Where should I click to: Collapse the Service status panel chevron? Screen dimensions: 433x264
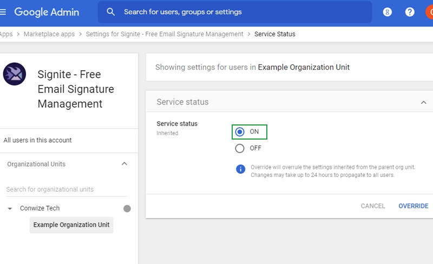(x=423, y=102)
